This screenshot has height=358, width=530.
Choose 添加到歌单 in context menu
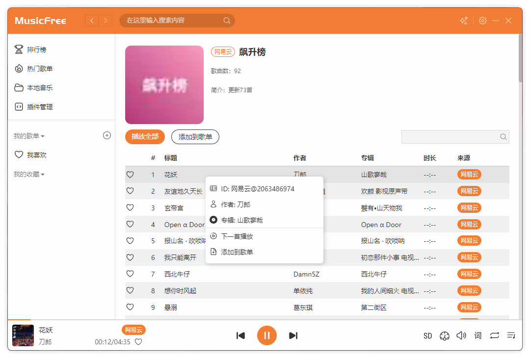click(x=265, y=252)
